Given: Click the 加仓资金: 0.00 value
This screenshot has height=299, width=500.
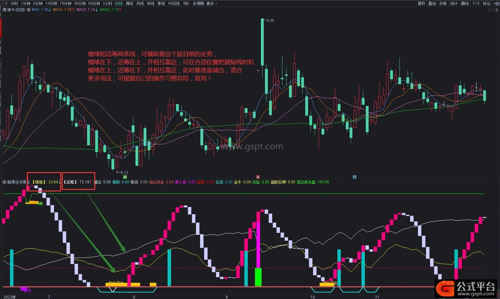Looking at the screenshot, I should click(161, 182).
